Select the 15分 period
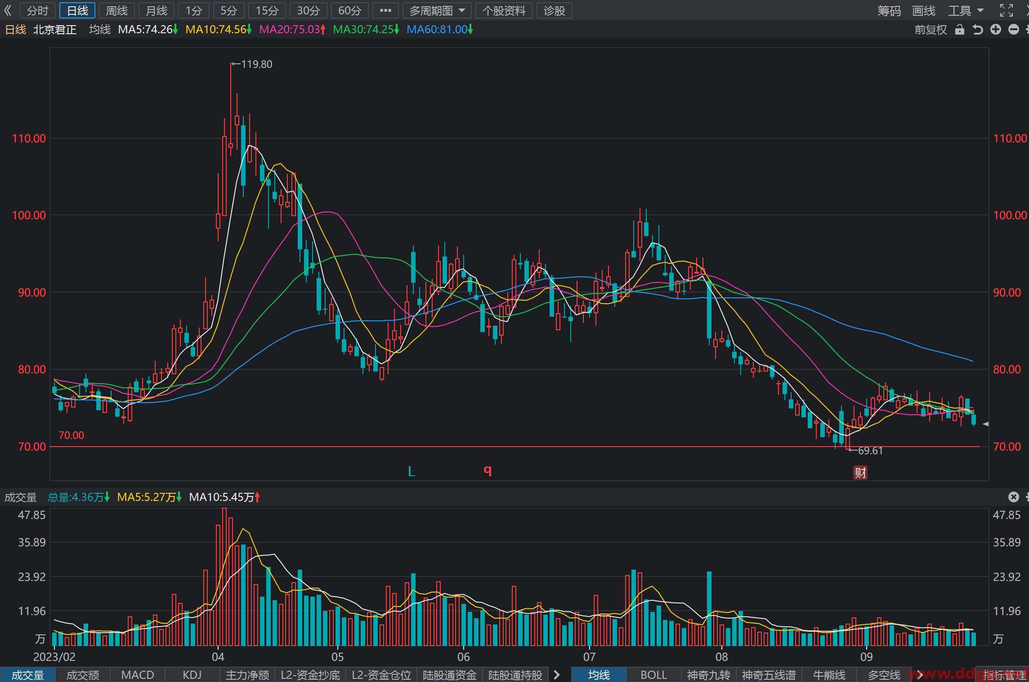The width and height of the screenshot is (1029, 682). click(x=267, y=10)
